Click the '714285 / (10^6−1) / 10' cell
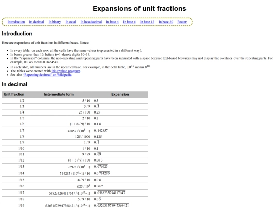279x209 pixels. point(59,173)
